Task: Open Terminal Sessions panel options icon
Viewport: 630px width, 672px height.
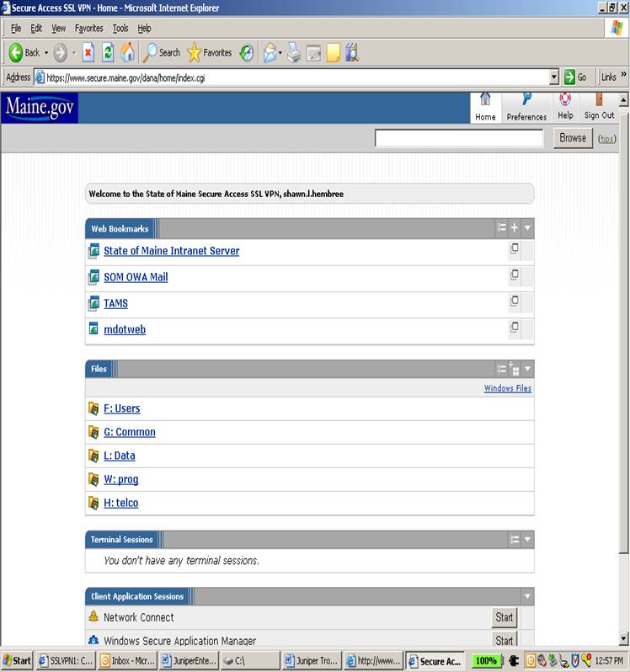Action: [x=515, y=540]
